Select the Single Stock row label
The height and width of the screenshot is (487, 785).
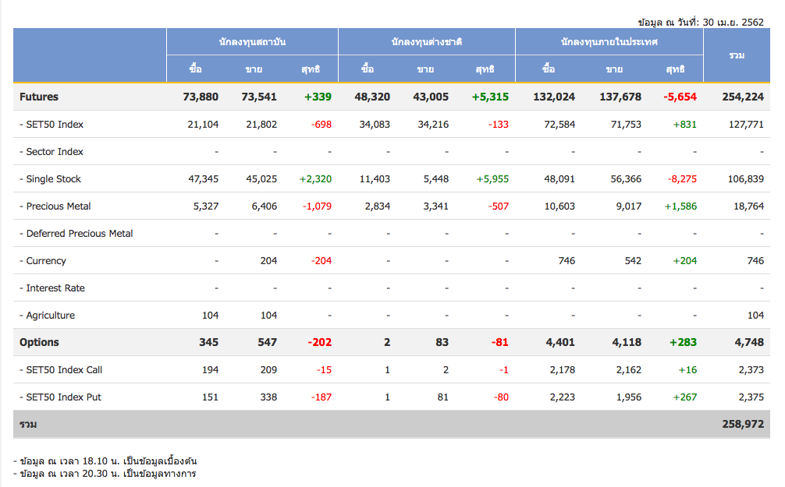click(50, 179)
